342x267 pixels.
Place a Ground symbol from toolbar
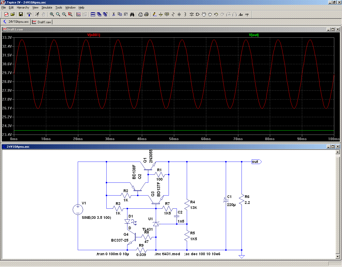tap(161, 14)
